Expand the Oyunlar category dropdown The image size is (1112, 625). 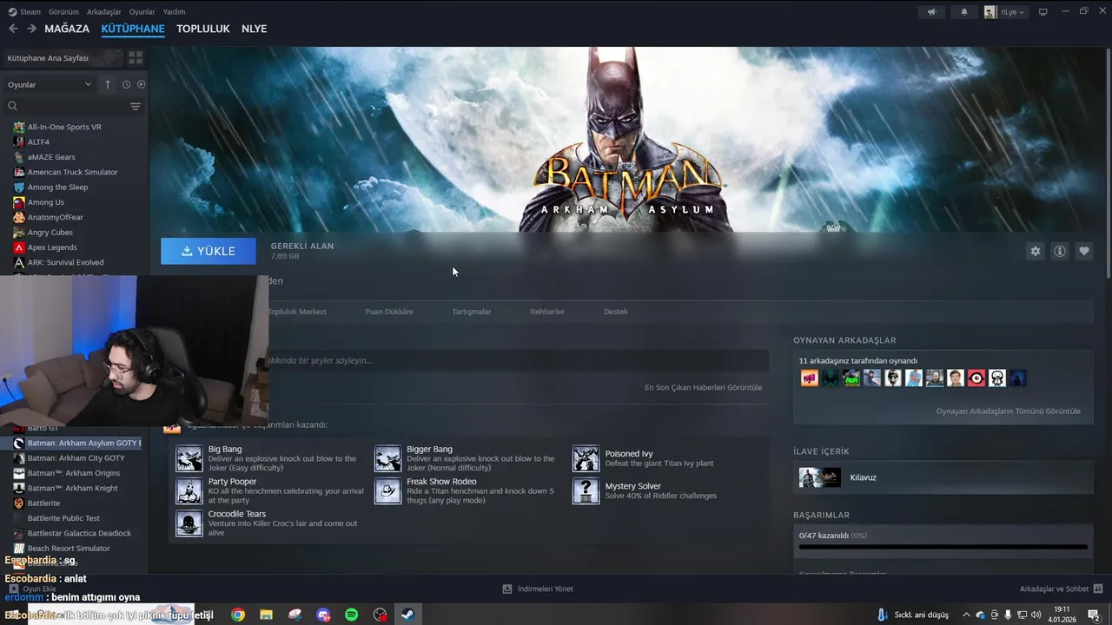point(50,84)
